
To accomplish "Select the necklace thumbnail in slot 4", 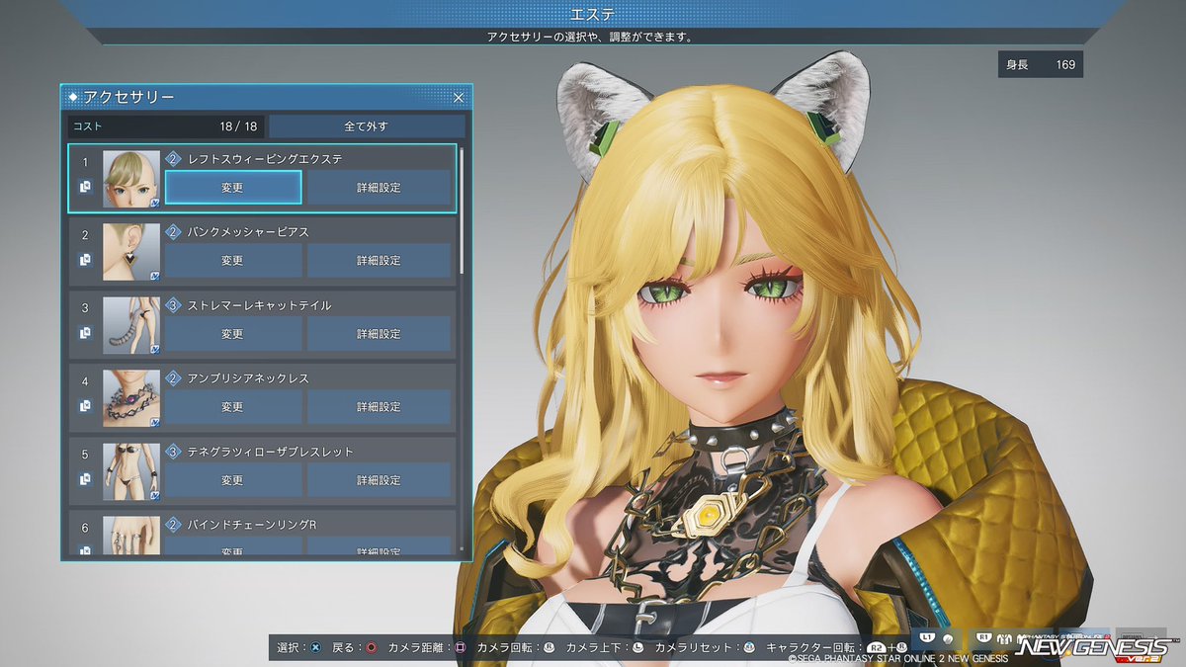I will coord(131,398).
